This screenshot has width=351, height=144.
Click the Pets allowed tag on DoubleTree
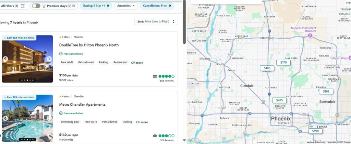point(86,63)
